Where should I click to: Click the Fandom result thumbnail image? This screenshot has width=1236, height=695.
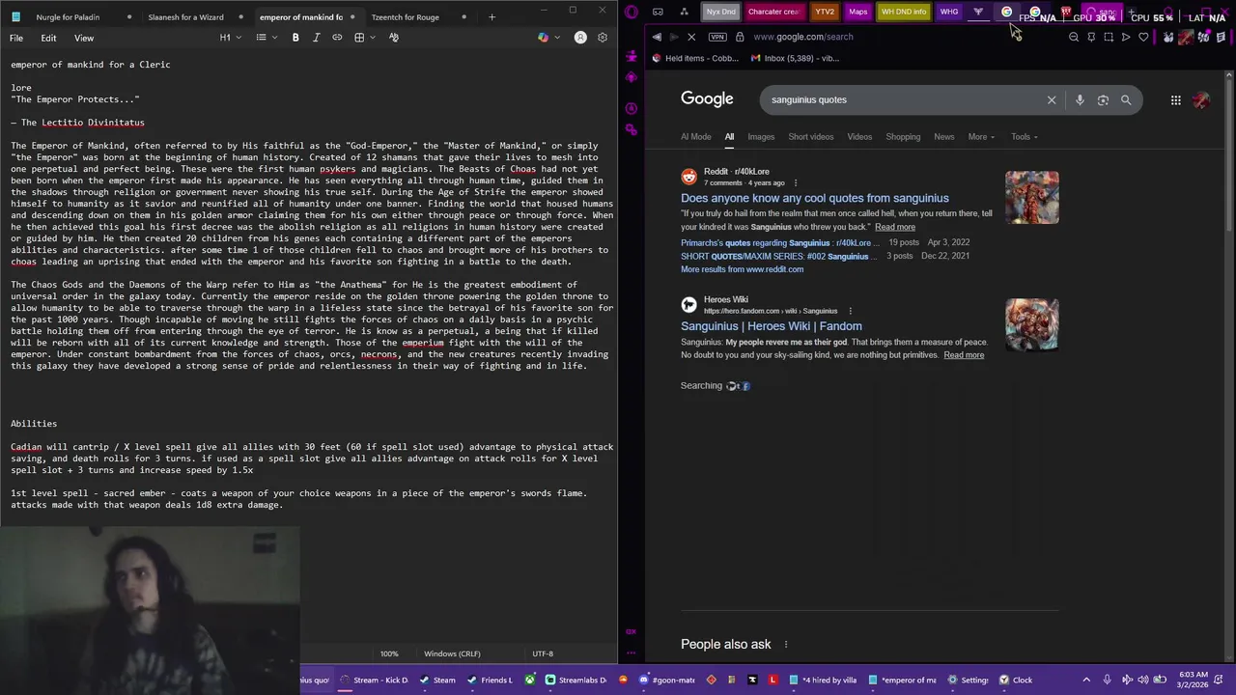(1031, 325)
